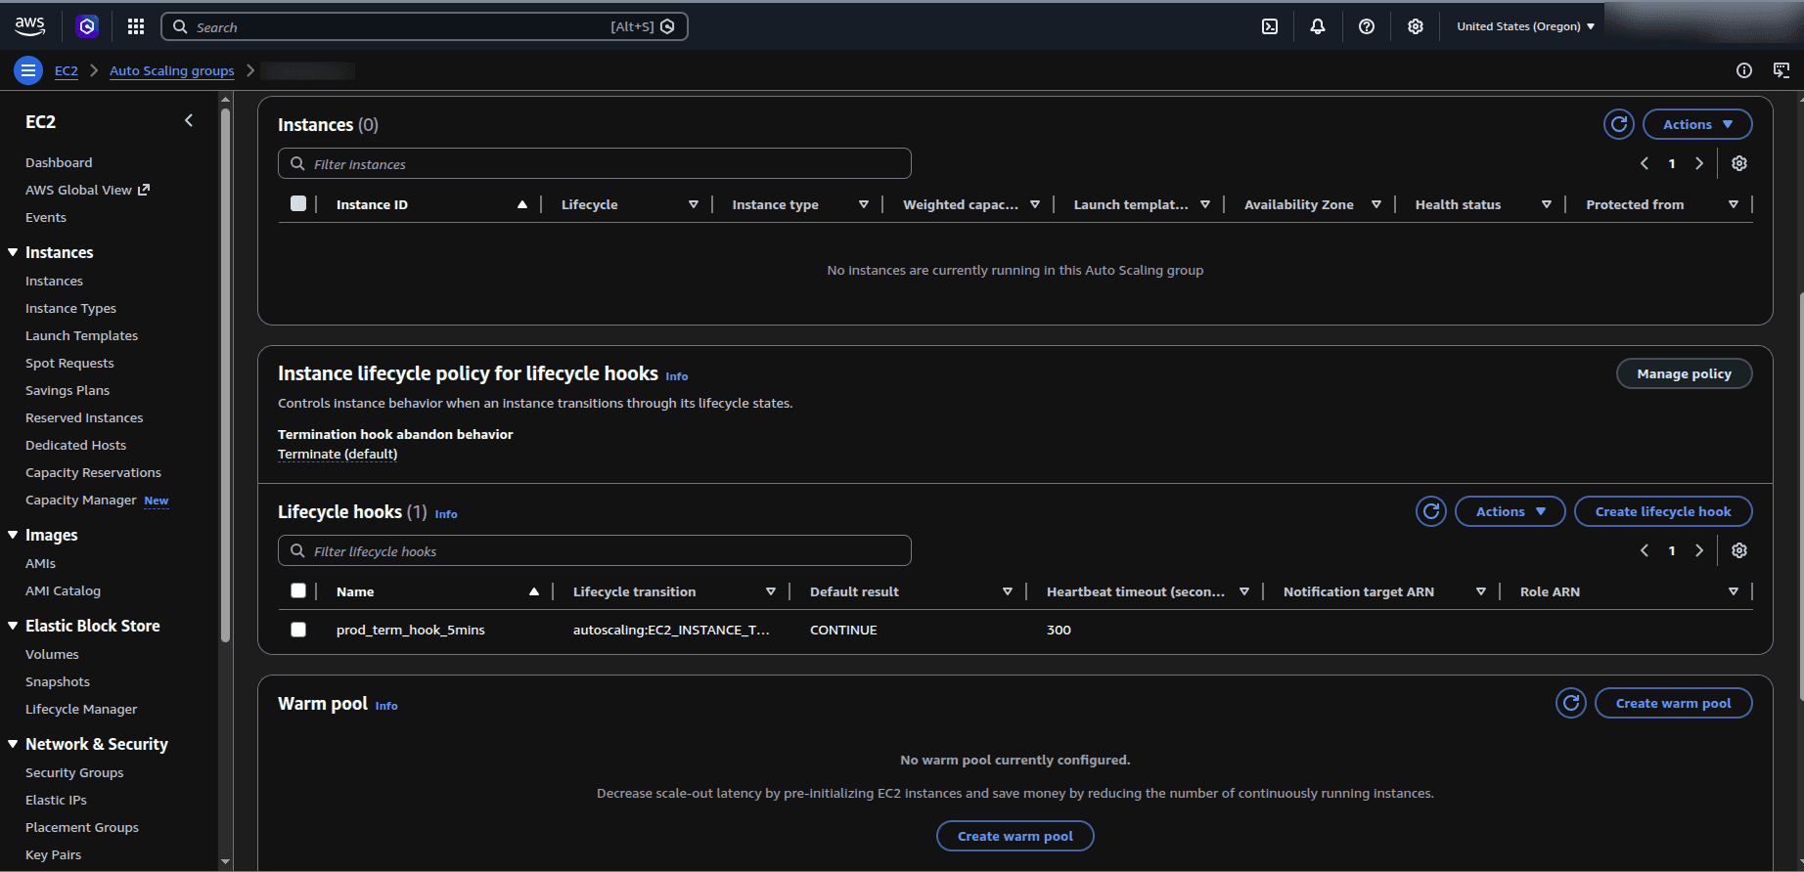Open Volumes in the sidebar

(52, 654)
